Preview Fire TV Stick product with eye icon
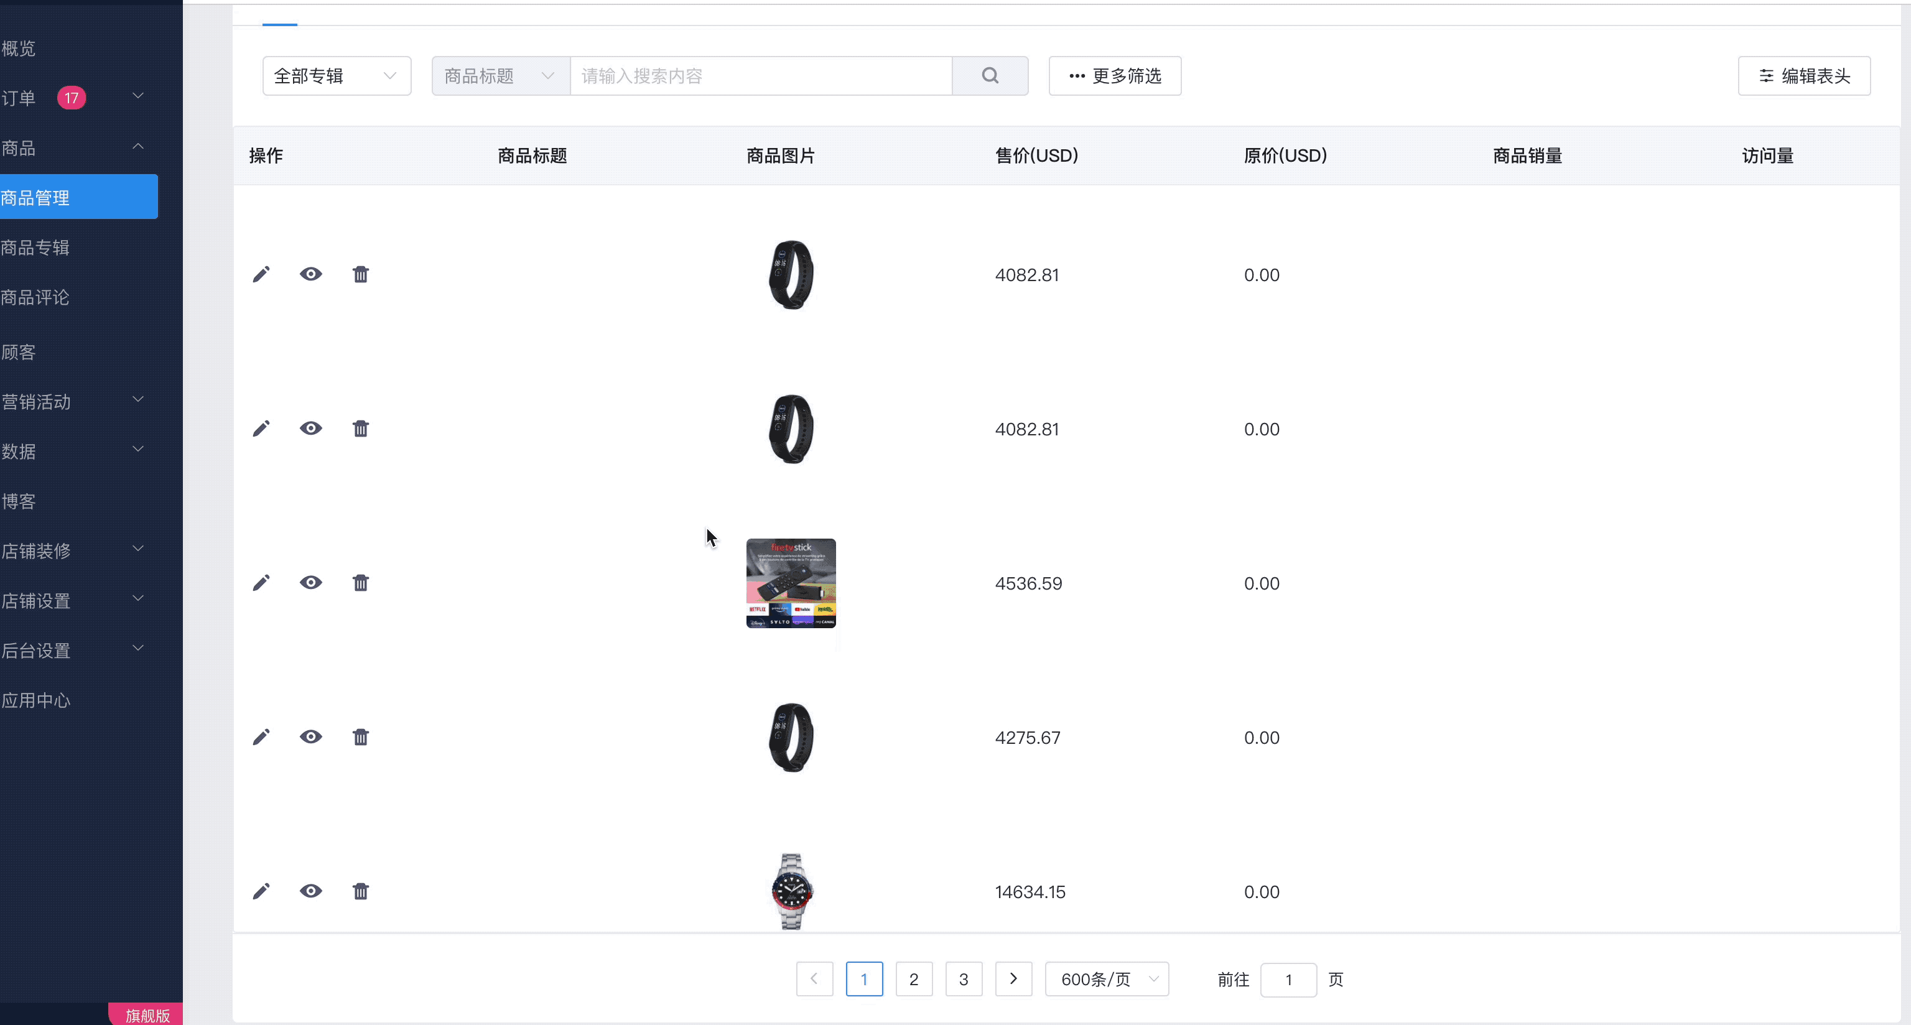This screenshot has width=1911, height=1025. click(x=311, y=583)
